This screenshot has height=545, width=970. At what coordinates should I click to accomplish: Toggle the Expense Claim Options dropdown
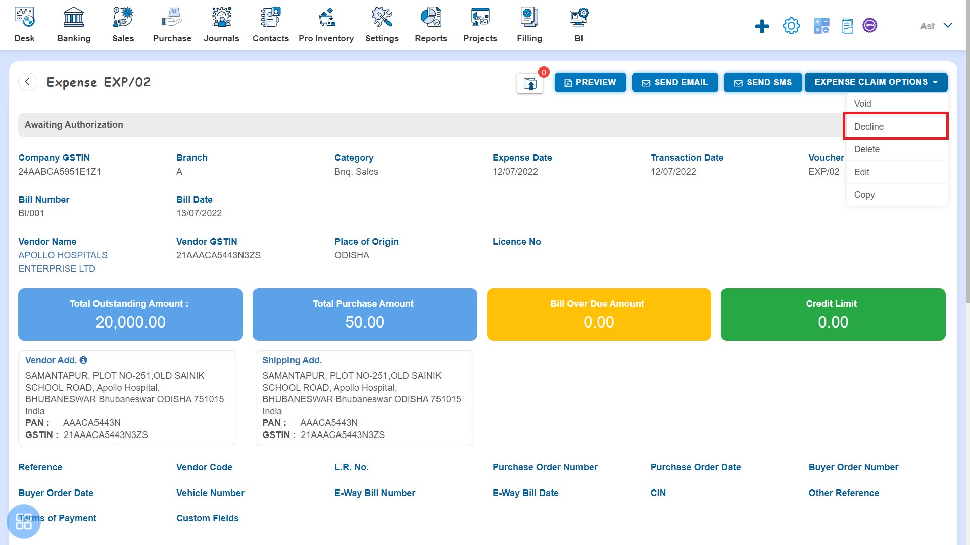876,82
